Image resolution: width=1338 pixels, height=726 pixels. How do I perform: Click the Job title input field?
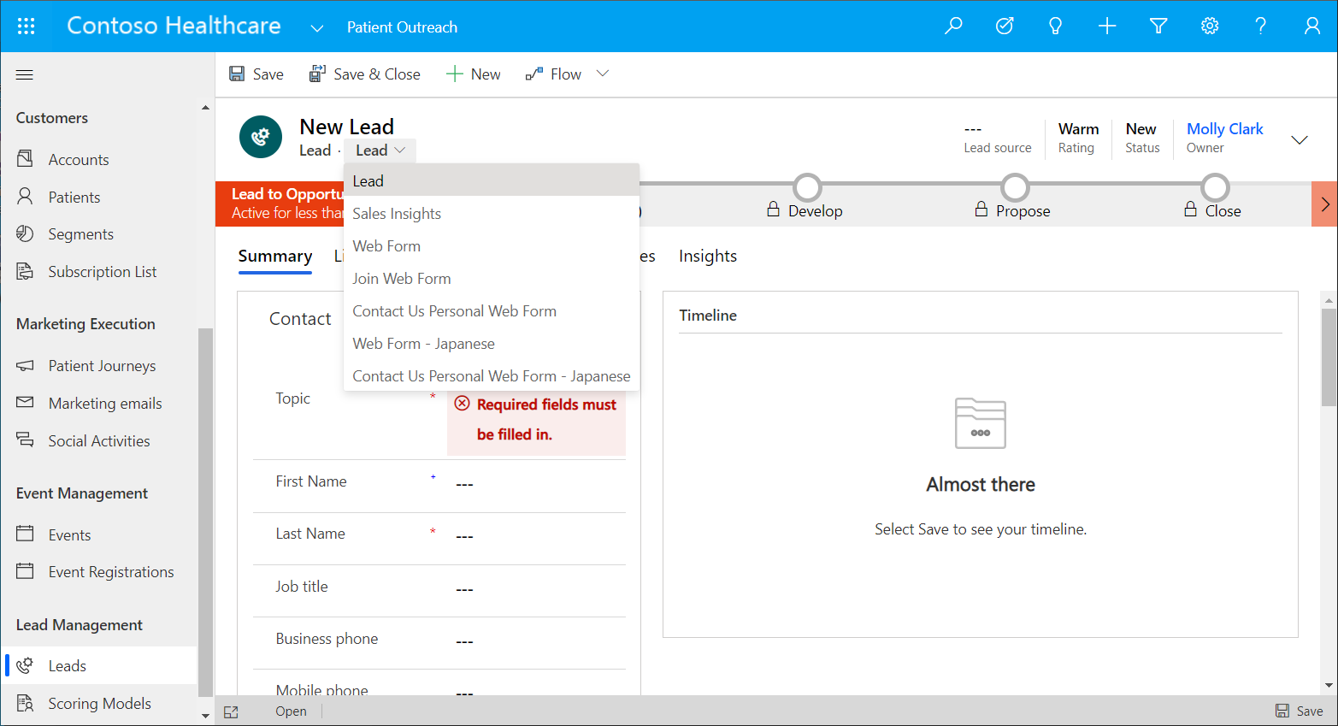tap(536, 589)
